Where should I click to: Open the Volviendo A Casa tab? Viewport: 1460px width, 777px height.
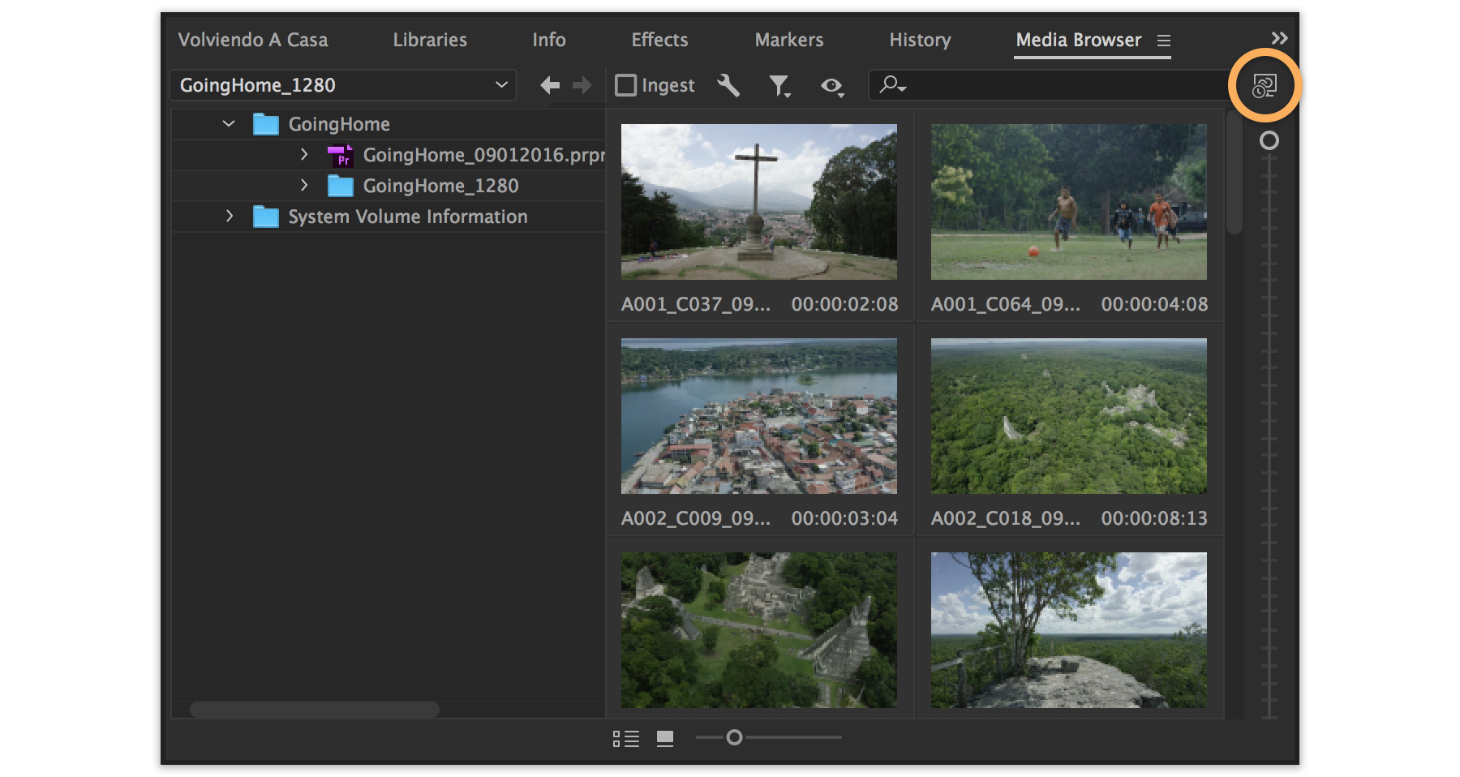coord(253,40)
